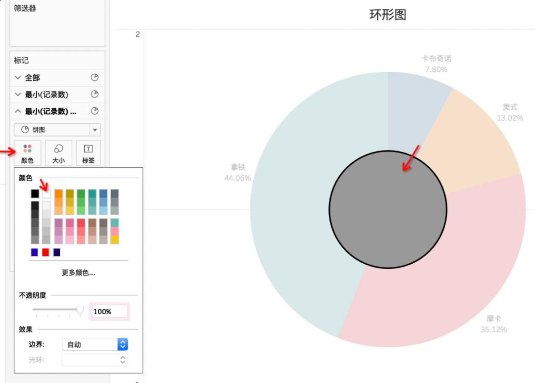Click pie icon on the collapsed 最小(记录数) row
Screen dimensions: 535x383
point(95,95)
